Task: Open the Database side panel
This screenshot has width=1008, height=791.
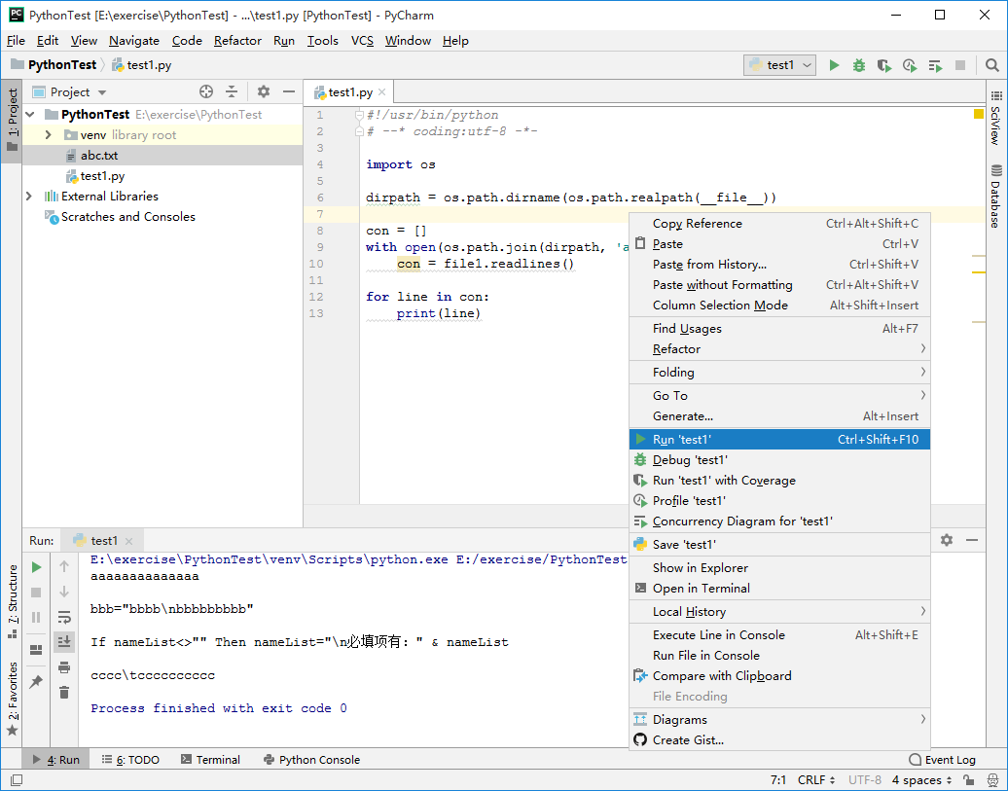Action: [x=996, y=197]
